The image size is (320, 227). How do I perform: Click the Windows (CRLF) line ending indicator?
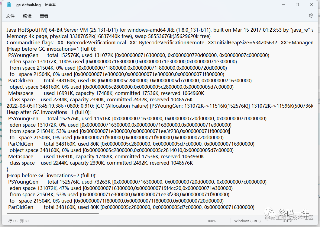pyautogui.click(x=247, y=221)
